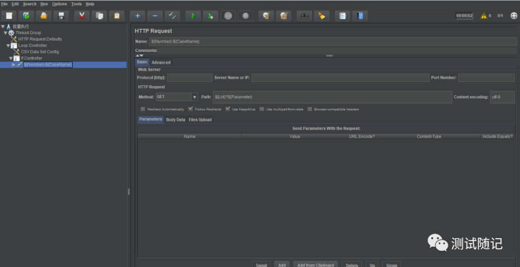Clear all results with double broom icon
The height and width of the screenshot is (267, 520).
(284, 15)
